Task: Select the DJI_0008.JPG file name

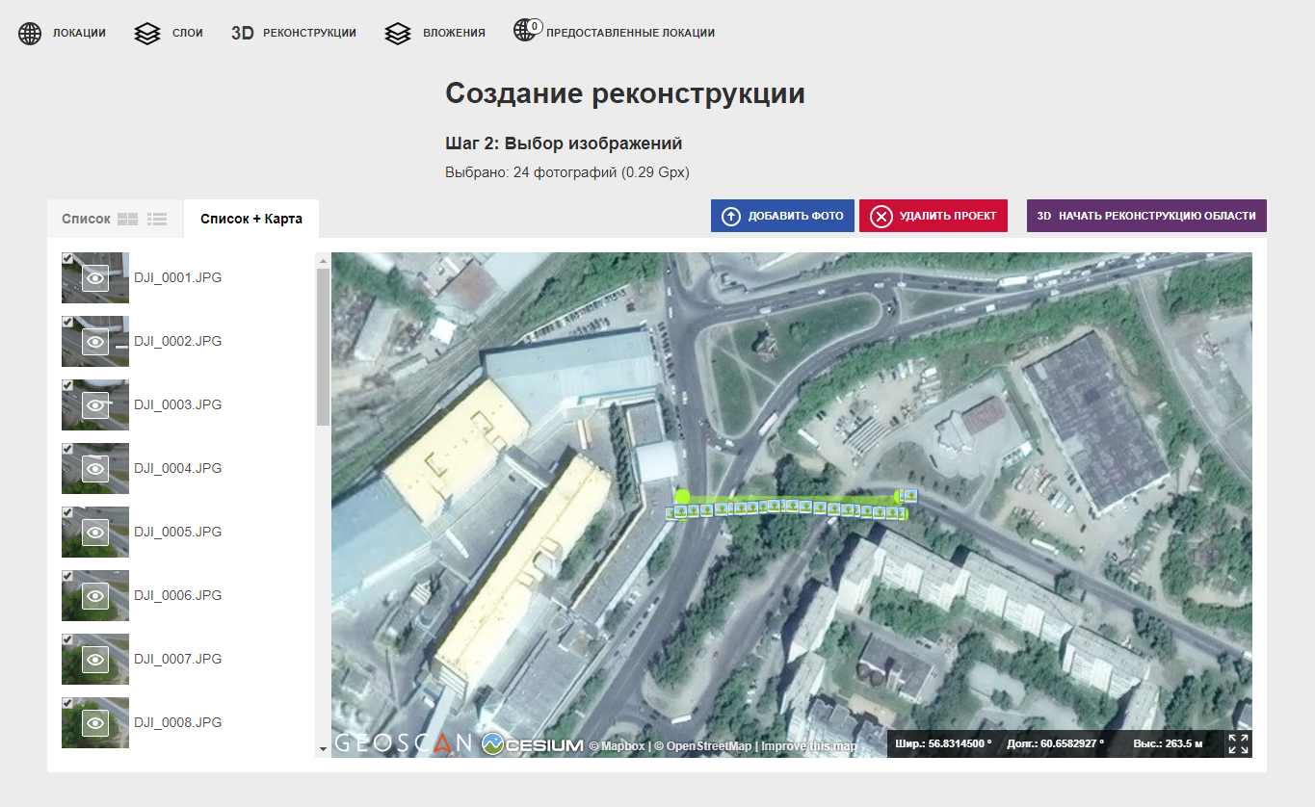Action: [178, 722]
